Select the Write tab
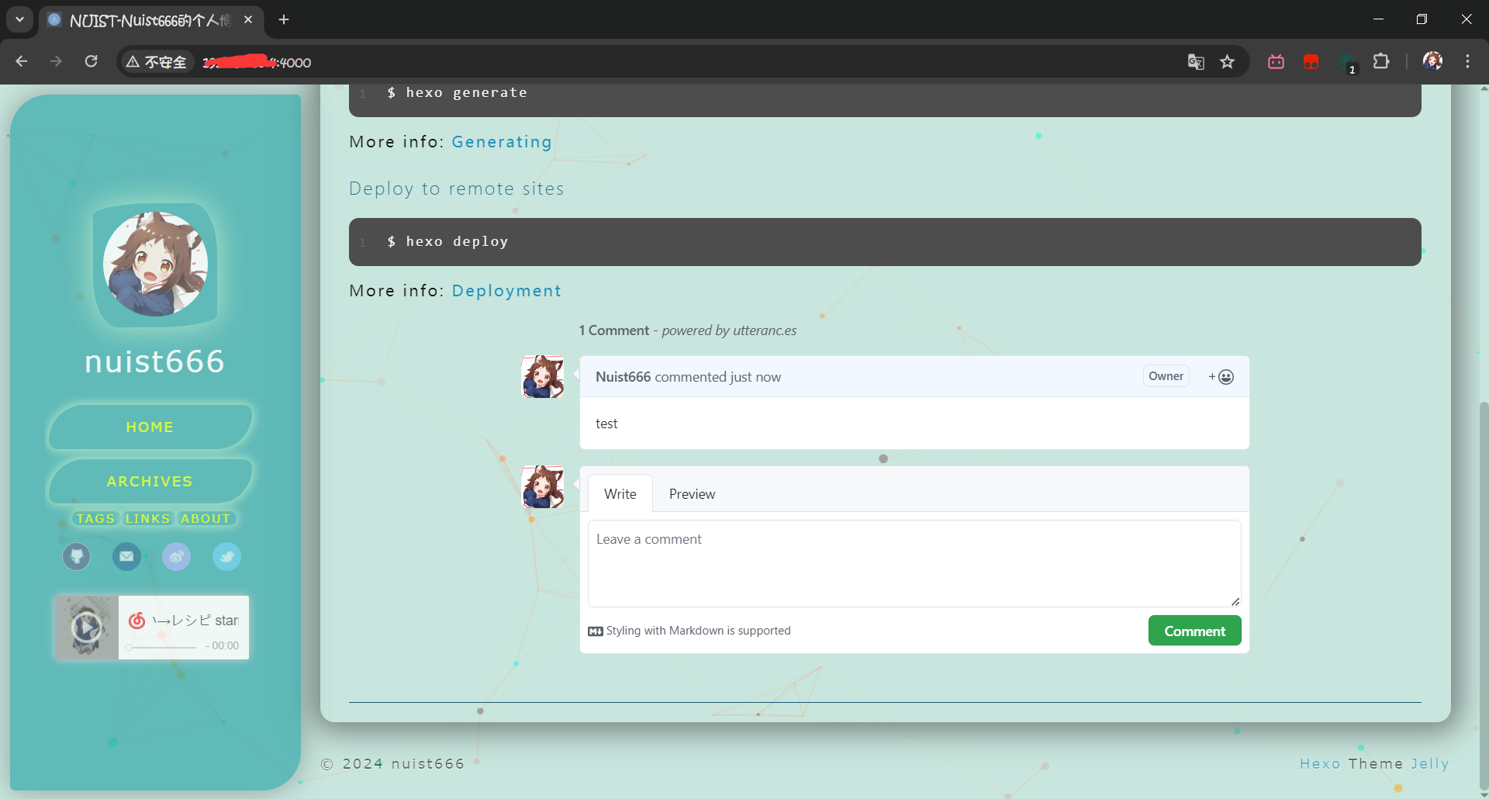 (x=620, y=494)
